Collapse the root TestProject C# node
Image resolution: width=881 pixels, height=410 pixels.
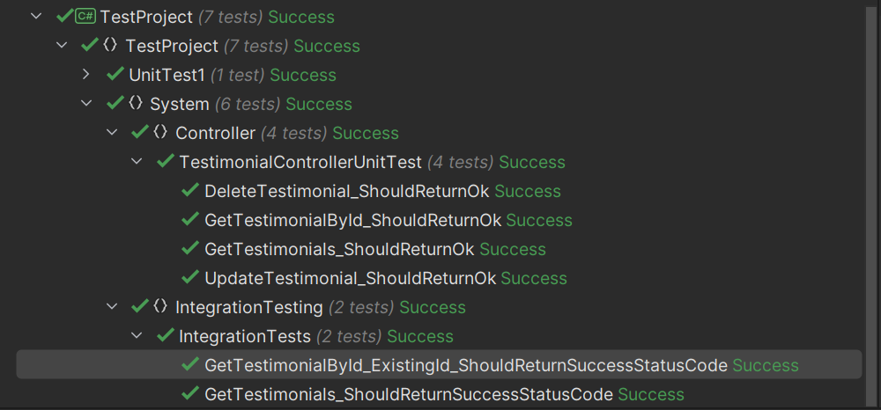click(36, 17)
